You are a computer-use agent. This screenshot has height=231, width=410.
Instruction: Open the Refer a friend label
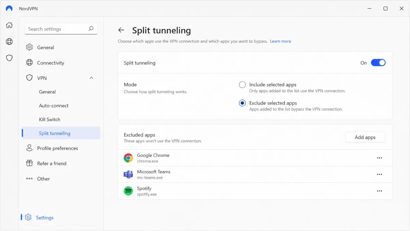(52, 163)
